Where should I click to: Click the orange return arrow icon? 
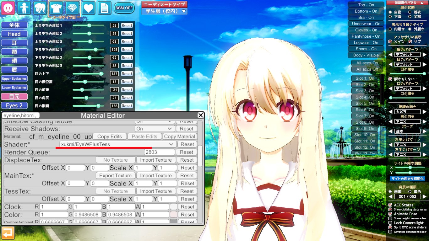coord(8,233)
